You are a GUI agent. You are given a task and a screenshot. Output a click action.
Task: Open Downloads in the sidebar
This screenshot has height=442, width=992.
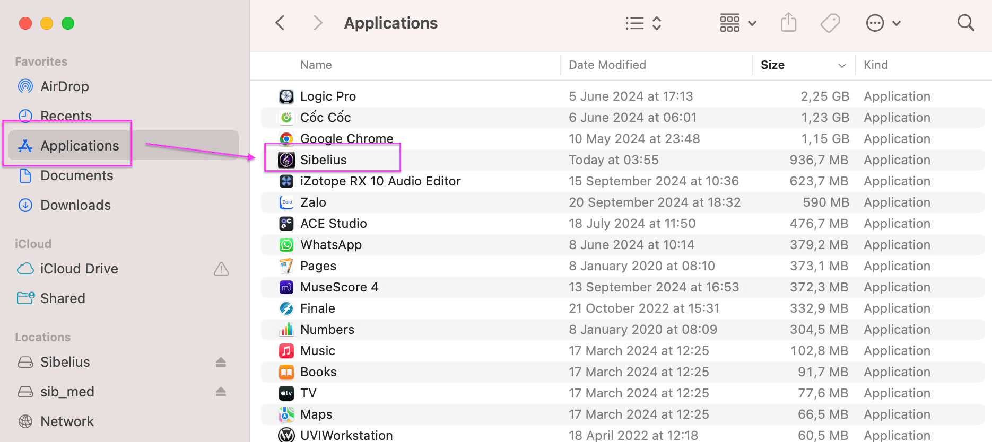click(x=123, y=205)
